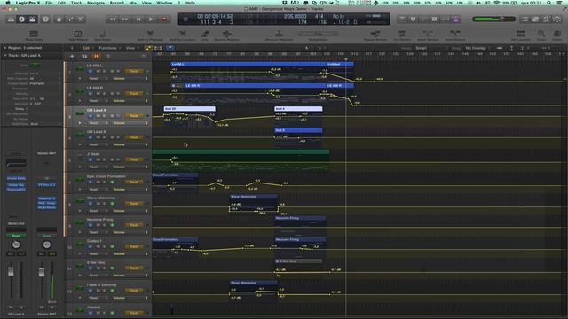Viewport: 568px width, 319px height.
Task: Open the Editors scissors button
Action: tap(81, 19)
